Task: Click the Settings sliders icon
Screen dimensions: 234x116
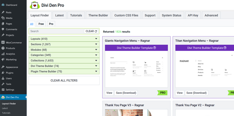Action: [3, 90]
